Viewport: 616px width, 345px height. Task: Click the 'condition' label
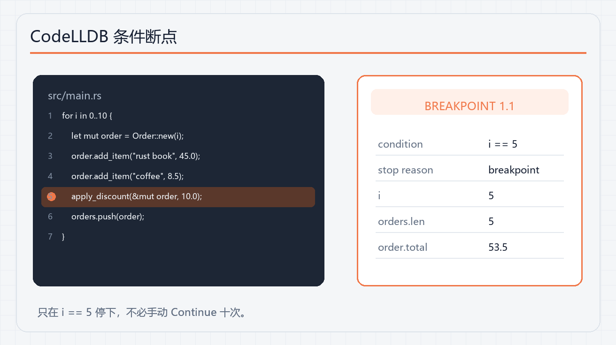tap(400, 144)
